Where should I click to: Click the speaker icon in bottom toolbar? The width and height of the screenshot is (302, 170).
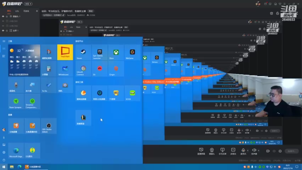(254, 150)
